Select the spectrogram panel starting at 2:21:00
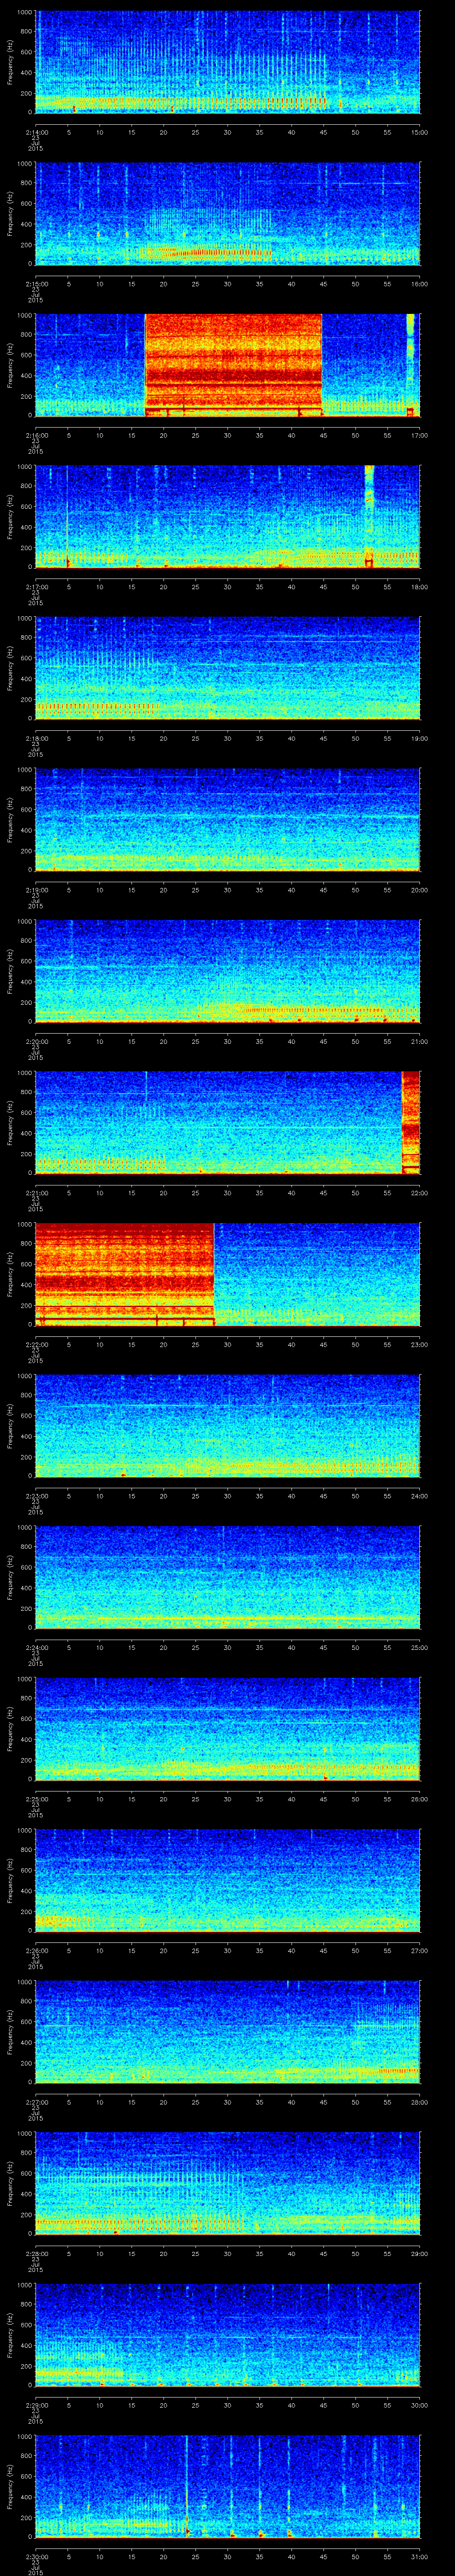This screenshot has width=455, height=2576. pos(227,1122)
